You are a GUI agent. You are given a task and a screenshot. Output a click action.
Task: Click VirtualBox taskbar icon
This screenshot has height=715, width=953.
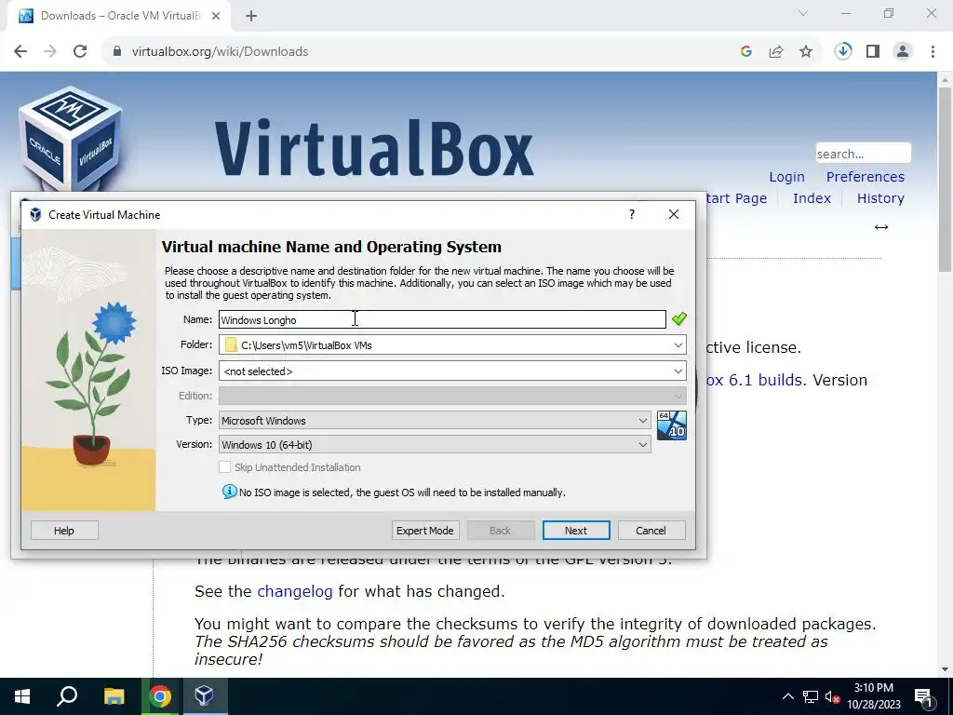(205, 696)
